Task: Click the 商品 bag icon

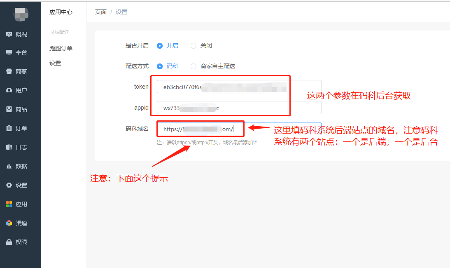Action: [9, 109]
